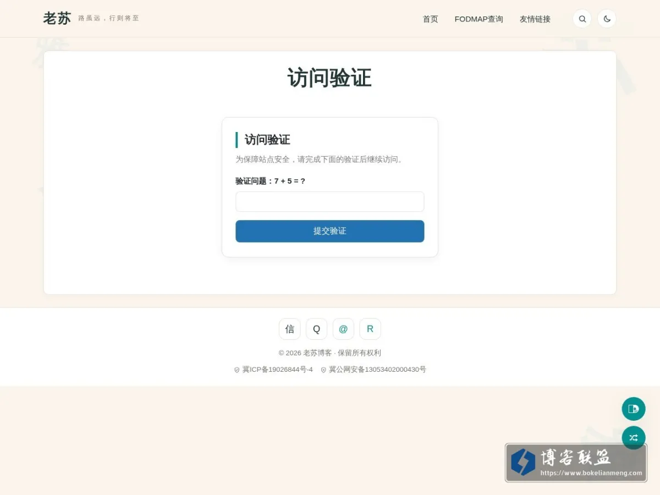660x495 pixels.
Task: Click the shuffle random-post floating button
Action: point(634,438)
